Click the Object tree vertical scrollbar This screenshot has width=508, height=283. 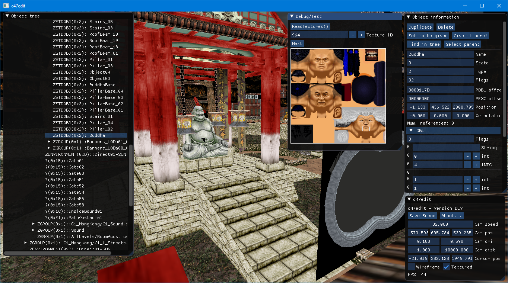point(131,175)
